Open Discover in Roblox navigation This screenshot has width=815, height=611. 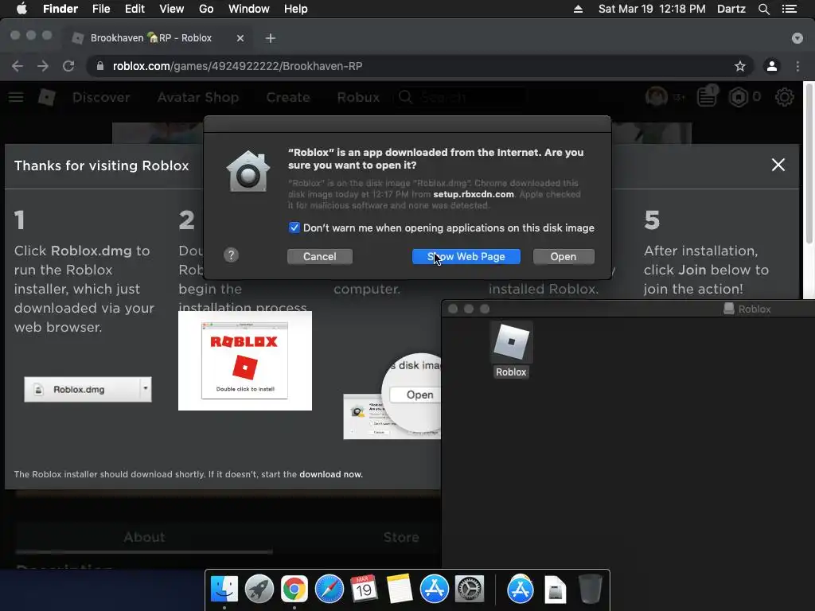pos(101,97)
